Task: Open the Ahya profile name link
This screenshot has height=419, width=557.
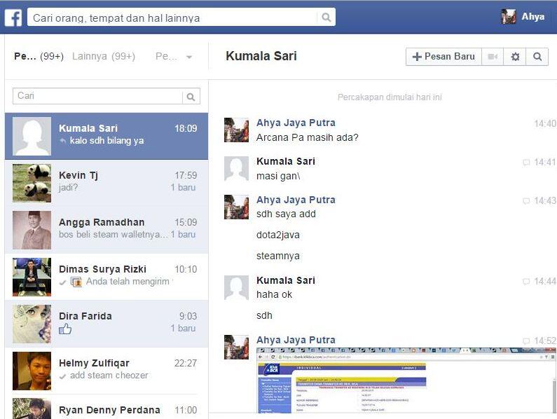Action: (x=533, y=16)
